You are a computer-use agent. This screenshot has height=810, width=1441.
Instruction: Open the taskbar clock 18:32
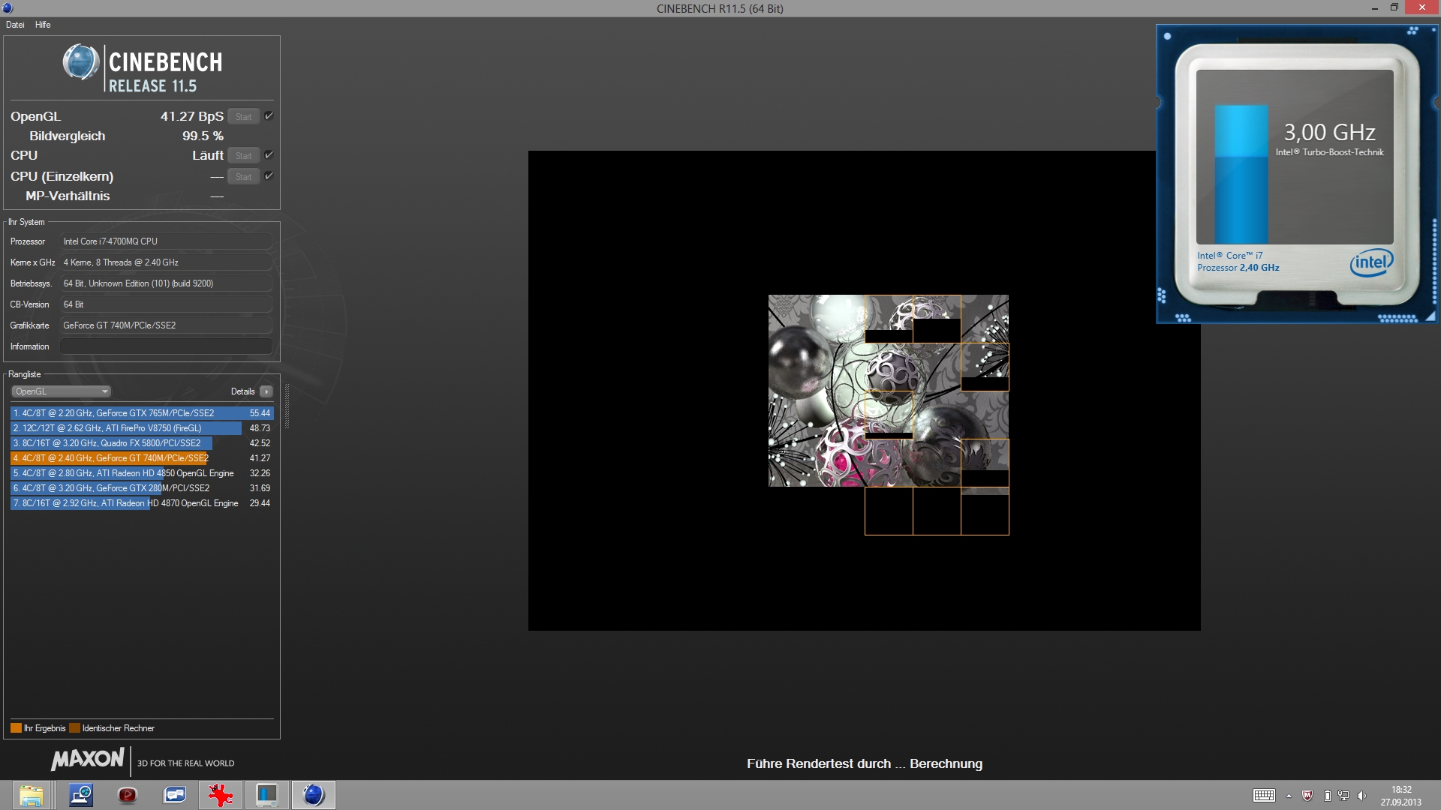[1401, 796]
